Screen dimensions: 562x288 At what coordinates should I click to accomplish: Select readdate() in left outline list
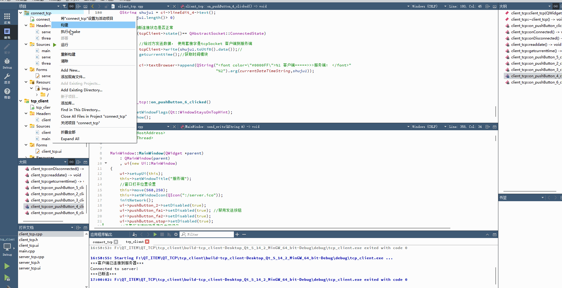(x=56, y=175)
